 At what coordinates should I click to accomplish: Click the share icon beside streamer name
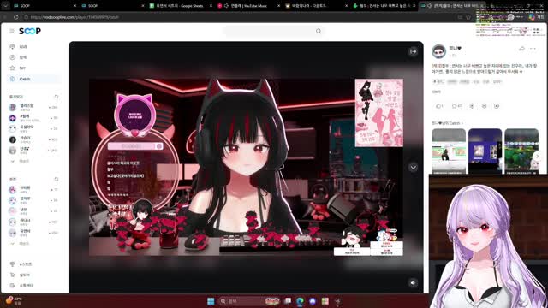[x=521, y=49]
